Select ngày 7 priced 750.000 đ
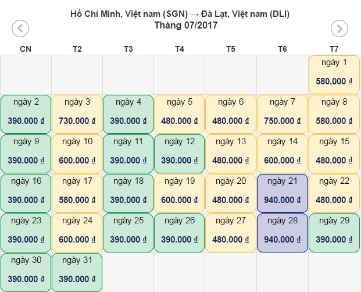 283,114
